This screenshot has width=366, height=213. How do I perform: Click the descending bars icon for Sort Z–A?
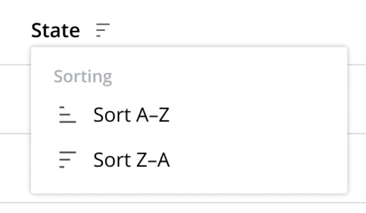(x=68, y=159)
